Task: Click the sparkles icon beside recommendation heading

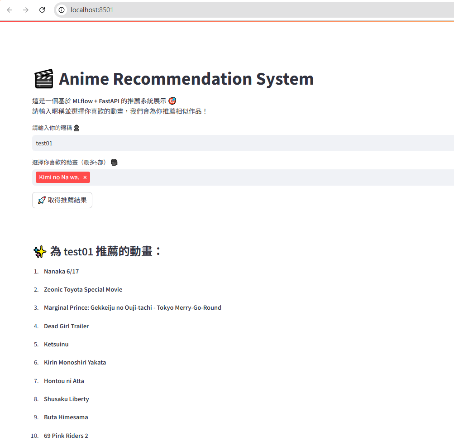Action: click(40, 252)
